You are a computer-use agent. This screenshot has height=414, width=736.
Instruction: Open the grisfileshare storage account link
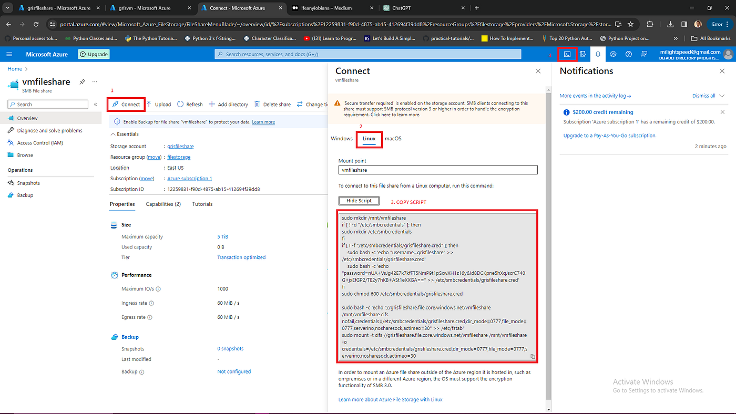tap(180, 146)
